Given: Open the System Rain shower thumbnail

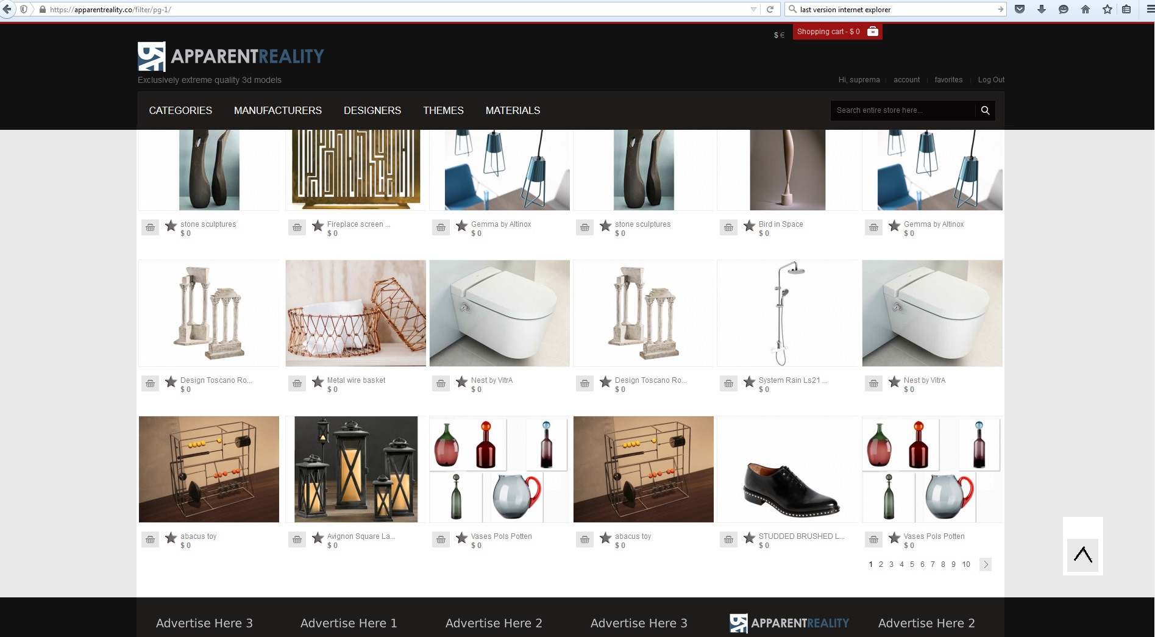Looking at the screenshot, I should click(787, 313).
